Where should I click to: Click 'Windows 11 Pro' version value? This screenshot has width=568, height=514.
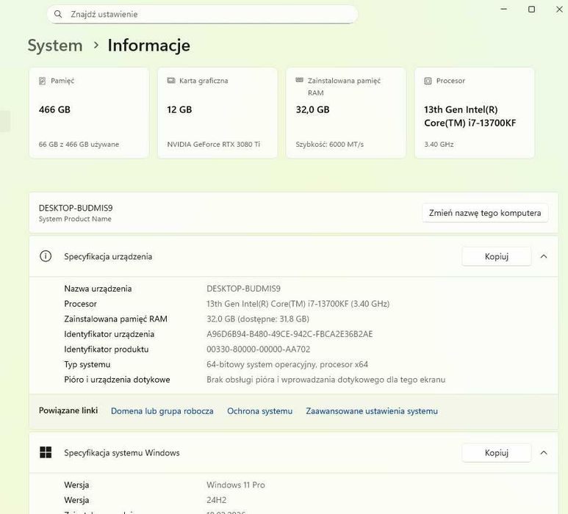(235, 485)
